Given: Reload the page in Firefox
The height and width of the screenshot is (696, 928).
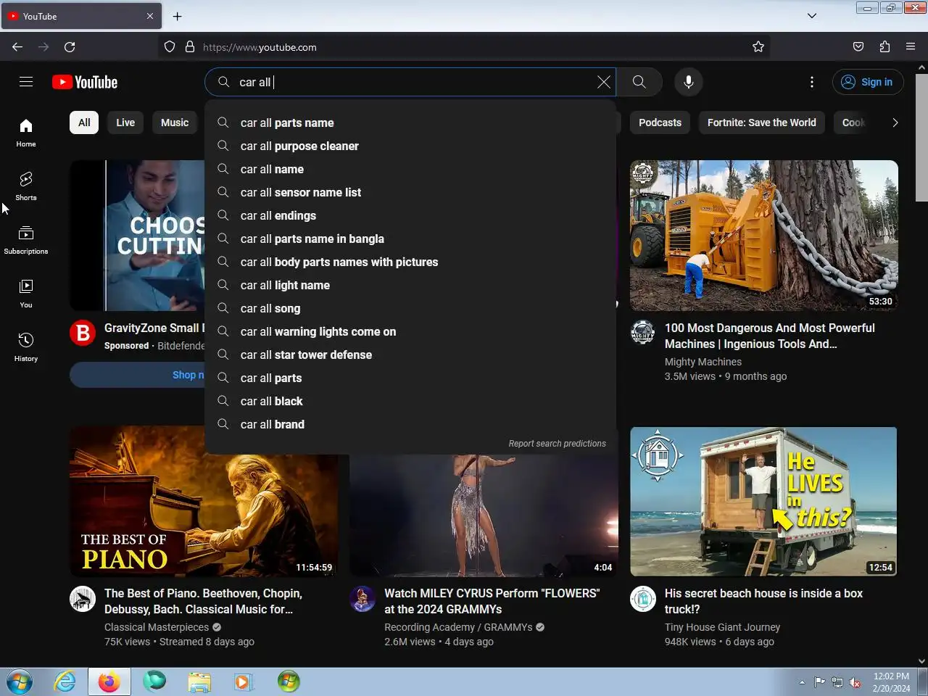Looking at the screenshot, I should [x=70, y=47].
